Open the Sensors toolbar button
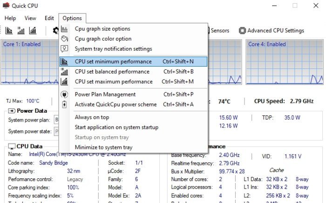 click(219, 31)
